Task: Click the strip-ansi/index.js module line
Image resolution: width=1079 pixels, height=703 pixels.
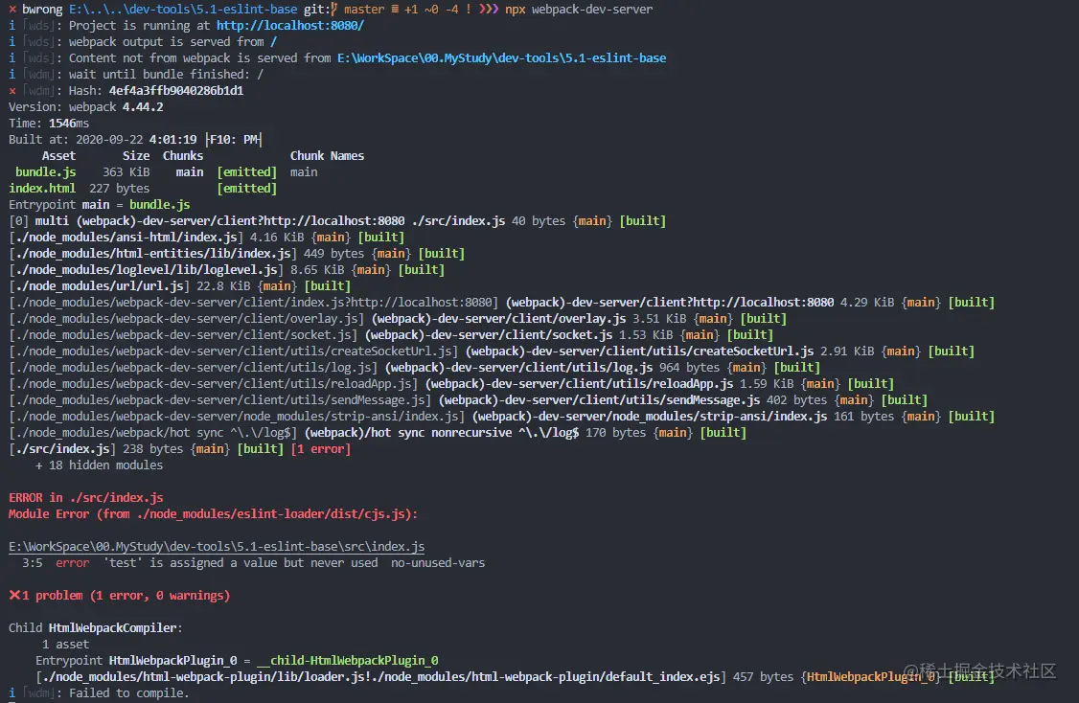Action: click(502, 417)
